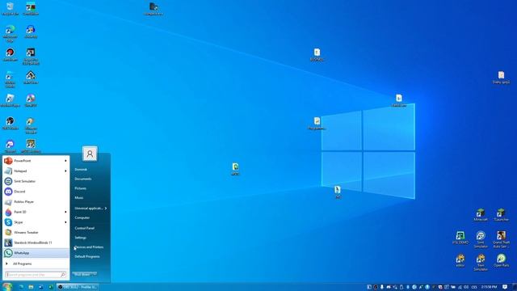Launch PowerPoint from the Start menu list
The image size is (517, 291).
pos(36,161)
